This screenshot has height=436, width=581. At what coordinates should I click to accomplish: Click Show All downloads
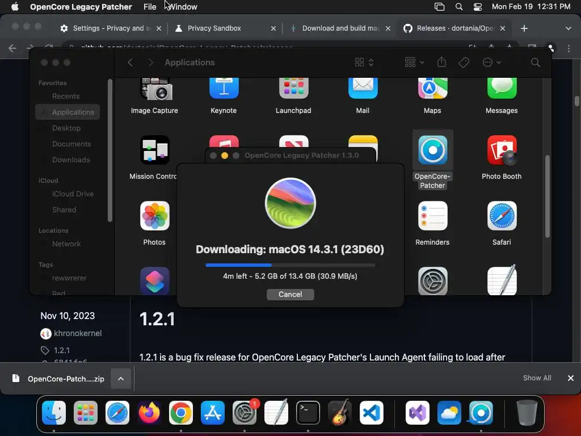[537, 378]
